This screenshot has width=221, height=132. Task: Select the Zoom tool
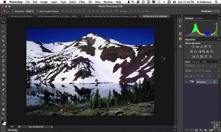point(3,114)
